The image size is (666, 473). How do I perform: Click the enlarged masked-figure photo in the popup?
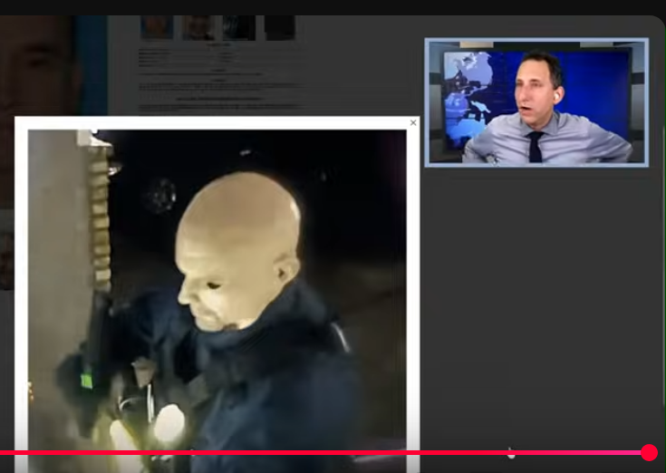(217, 301)
